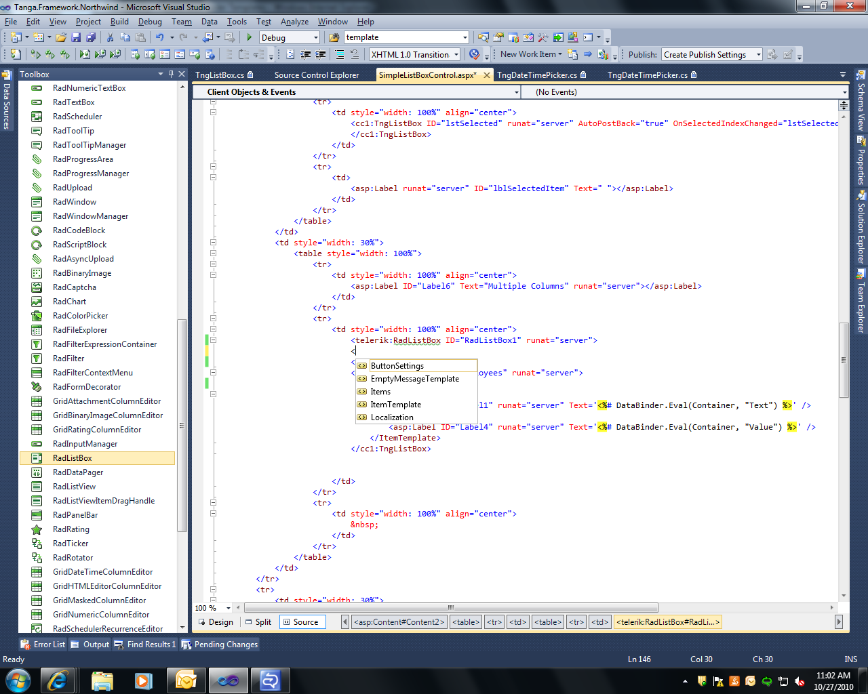Viewport: 868px width, 694px height.
Task: Switch editor to Design view
Action: tap(215, 622)
